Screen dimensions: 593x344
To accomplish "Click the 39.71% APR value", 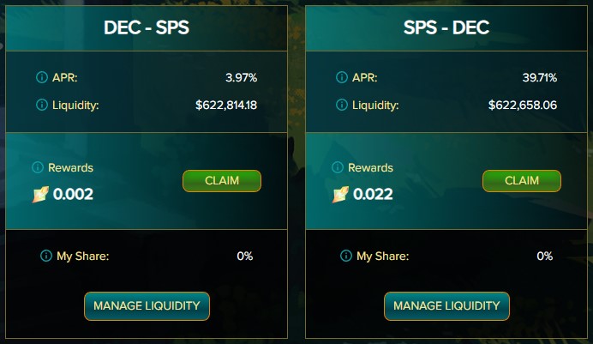I will tap(540, 77).
